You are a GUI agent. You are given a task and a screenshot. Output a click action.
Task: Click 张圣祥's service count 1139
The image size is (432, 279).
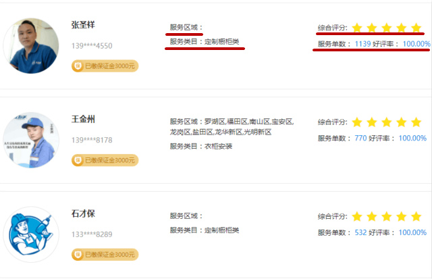(362, 44)
